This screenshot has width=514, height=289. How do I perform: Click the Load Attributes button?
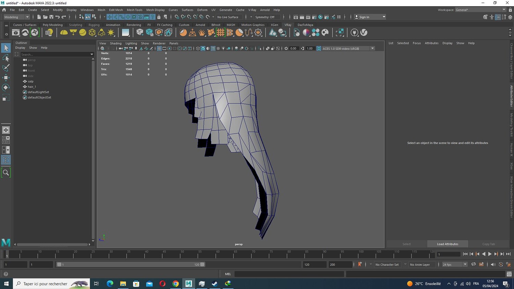pos(448,244)
